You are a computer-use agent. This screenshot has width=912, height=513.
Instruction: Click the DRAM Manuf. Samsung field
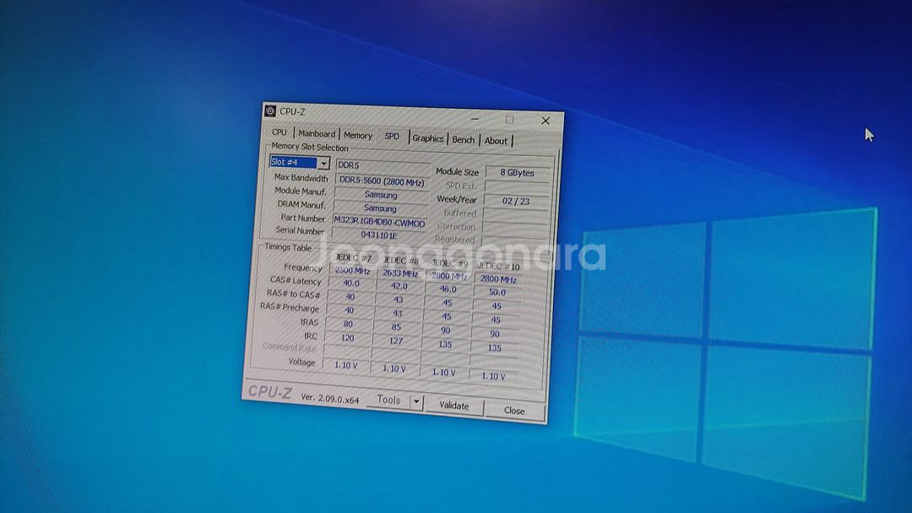[380, 207]
